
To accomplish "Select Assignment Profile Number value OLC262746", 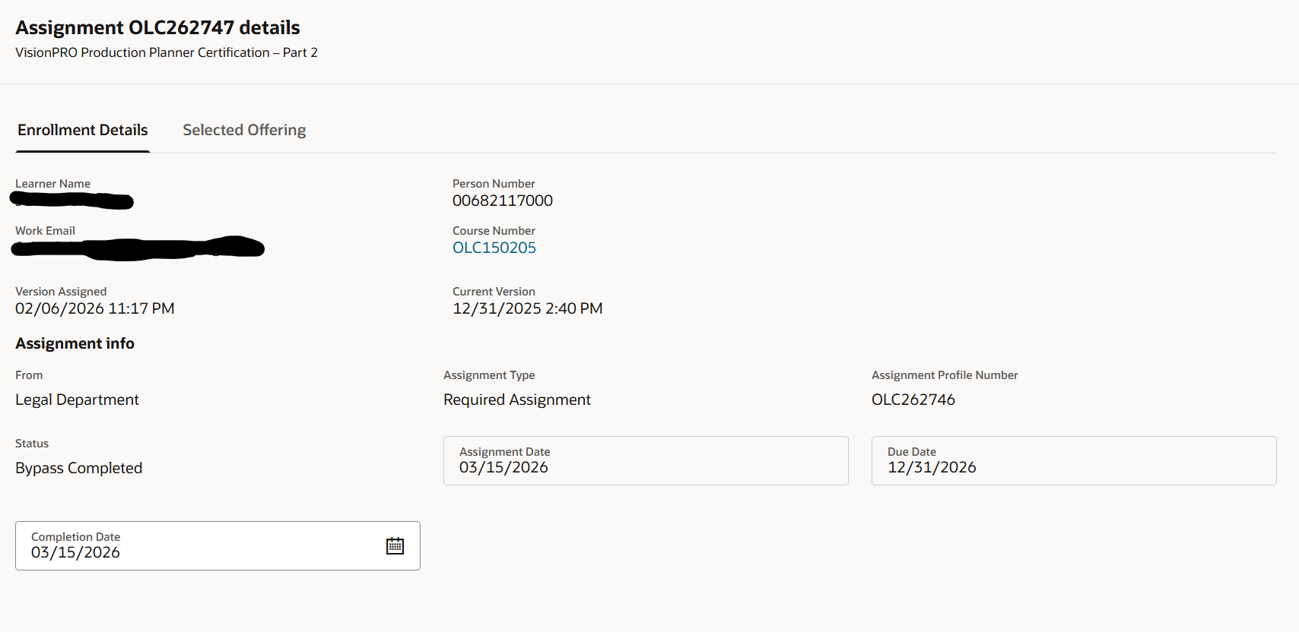I will 913,400.
